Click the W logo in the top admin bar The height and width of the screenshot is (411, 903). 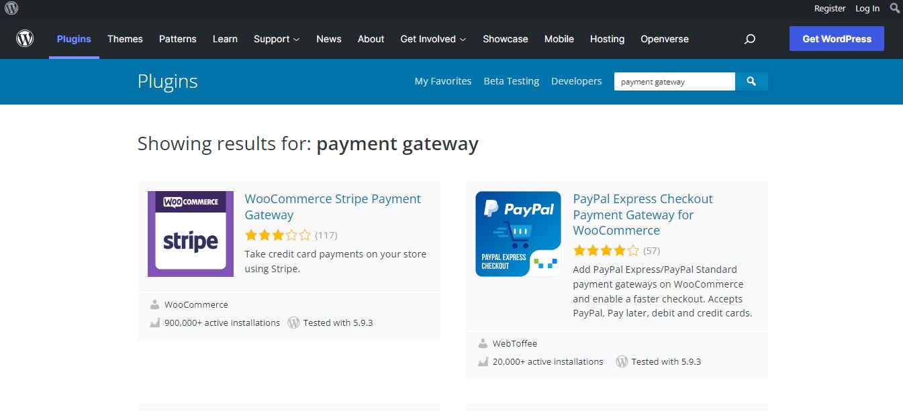pyautogui.click(x=11, y=9)
